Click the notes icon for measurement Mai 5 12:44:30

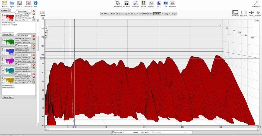pos(34,19)
